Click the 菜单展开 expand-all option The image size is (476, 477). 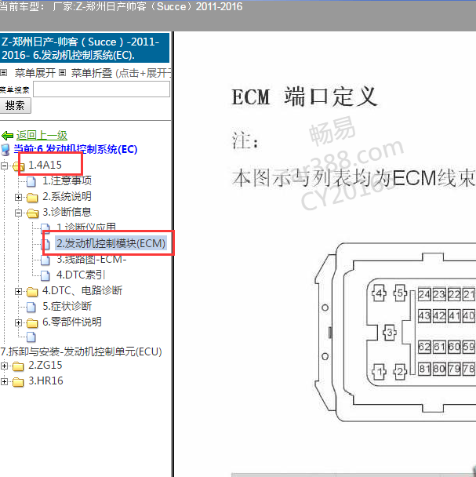coord(35,73)
